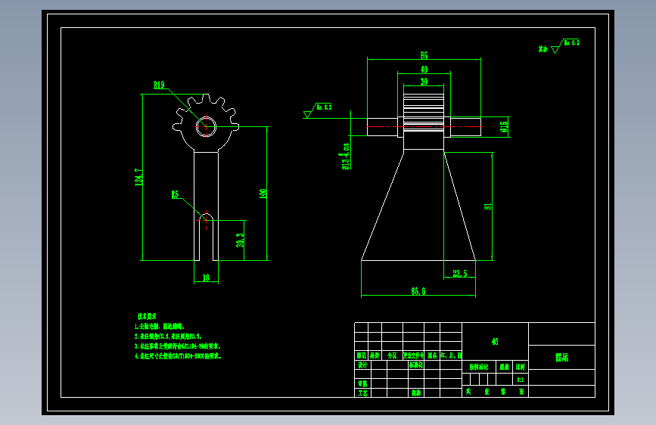Click the 86 shaft length dimension

click(x=424, y=55)
